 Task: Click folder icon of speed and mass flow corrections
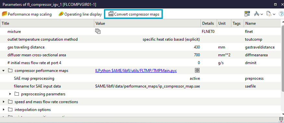(10, 102)
